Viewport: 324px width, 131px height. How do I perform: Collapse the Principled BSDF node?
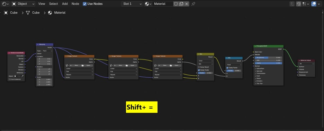click(255, 46)
